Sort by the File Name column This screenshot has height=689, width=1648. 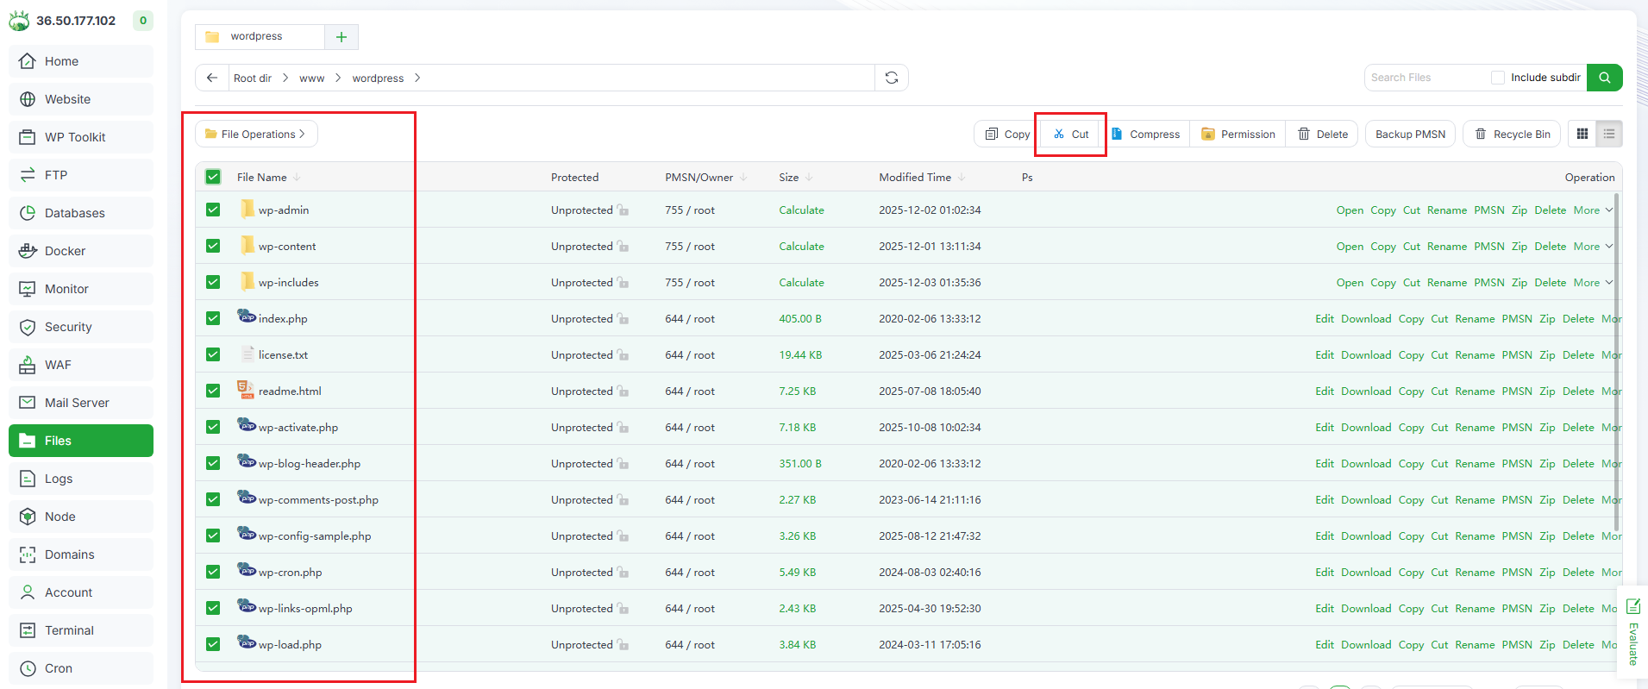coord(268,177)
